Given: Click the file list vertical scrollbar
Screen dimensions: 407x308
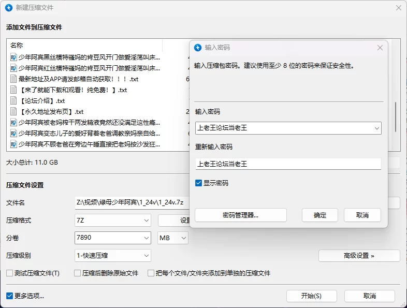Looking at the screenshot, I should tap(396, 117).
